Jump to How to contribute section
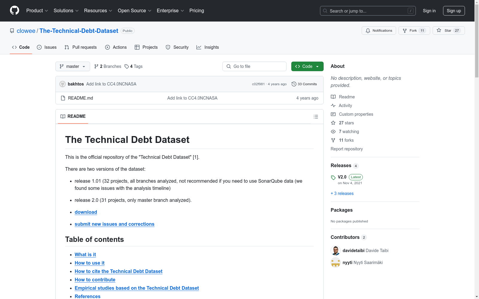This screenshot has width=479, height=299. tap(95, 280)
